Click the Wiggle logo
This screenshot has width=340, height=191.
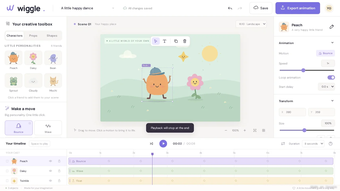[x=26, y=8]
